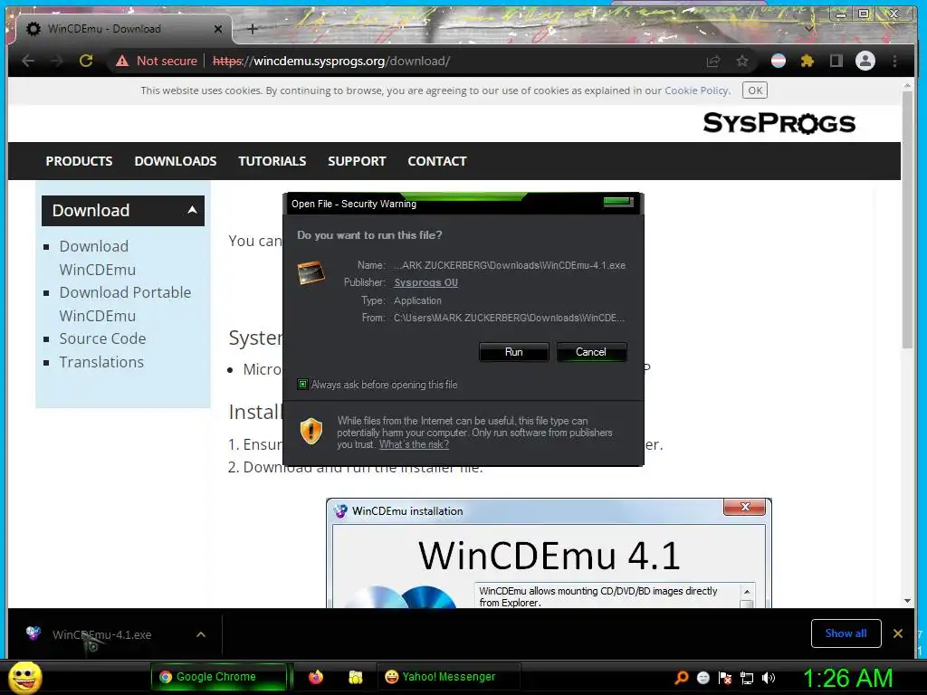Open the CONTACT menu
Viewport: 927px width, 695px height.
point(437,161)
